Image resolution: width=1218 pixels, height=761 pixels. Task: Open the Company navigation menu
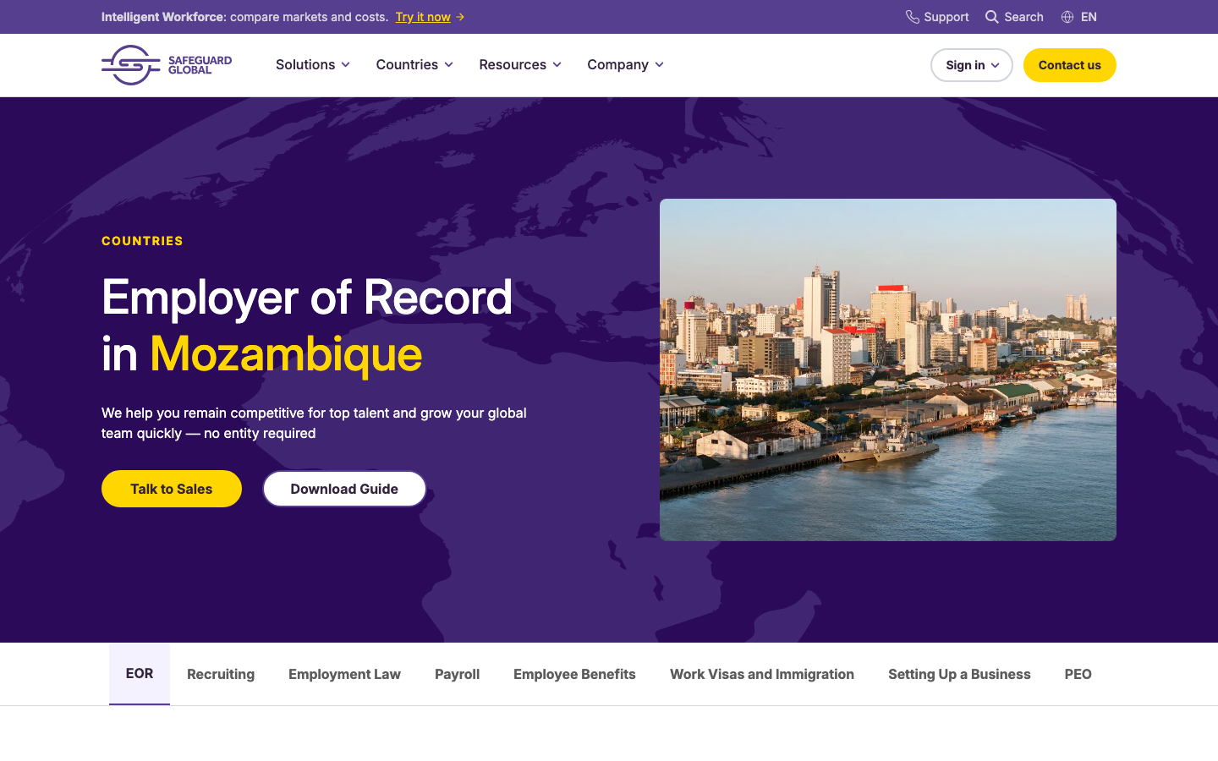[626, 65]
